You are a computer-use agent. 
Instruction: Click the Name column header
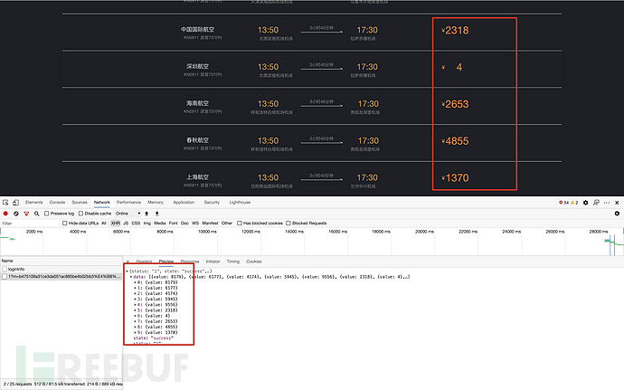point(61,261)
